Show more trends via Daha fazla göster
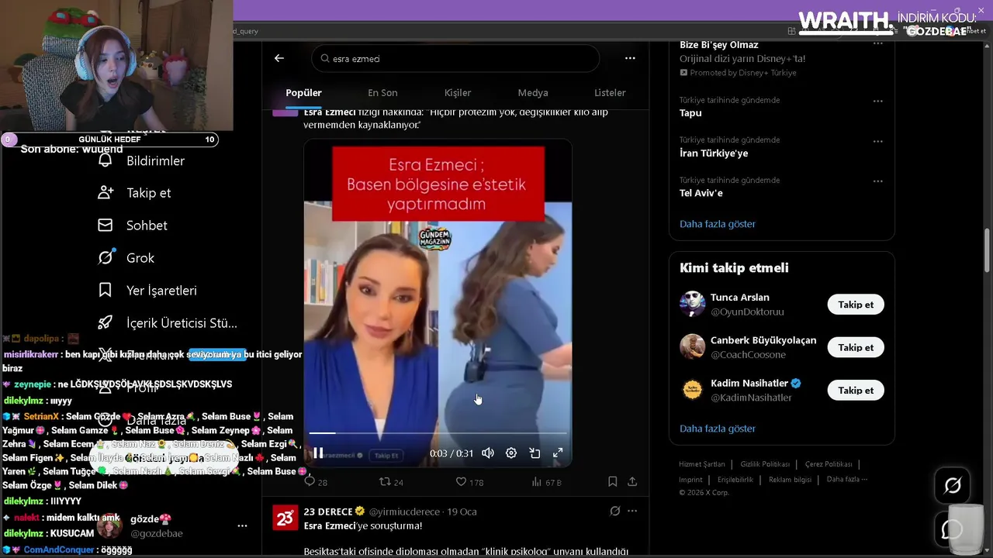Viewport: 993px width, 558px height. (718, 224)
